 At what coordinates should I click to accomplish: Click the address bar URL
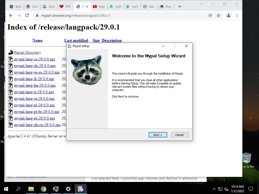click(76, 15)
